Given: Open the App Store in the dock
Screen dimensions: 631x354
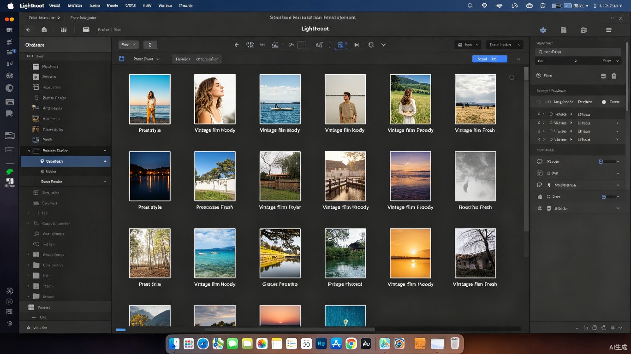Looking at the screenshot, I should [x=336, y=343].
